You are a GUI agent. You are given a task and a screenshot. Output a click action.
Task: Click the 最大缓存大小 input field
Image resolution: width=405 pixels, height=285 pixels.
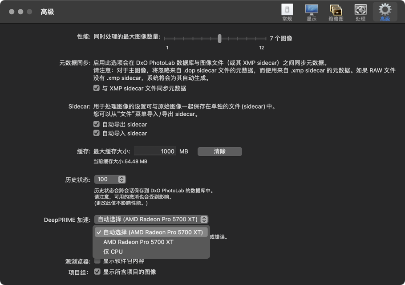click(x=155, y=151)
